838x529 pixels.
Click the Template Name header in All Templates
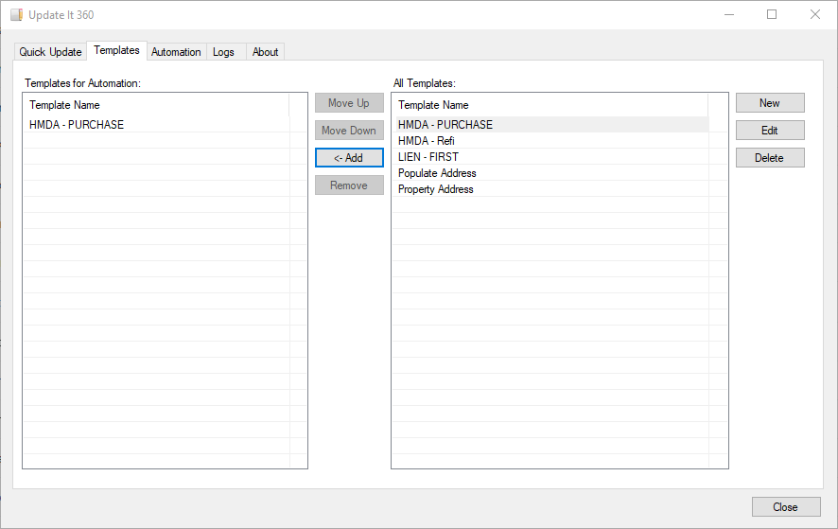click(433, 105)
